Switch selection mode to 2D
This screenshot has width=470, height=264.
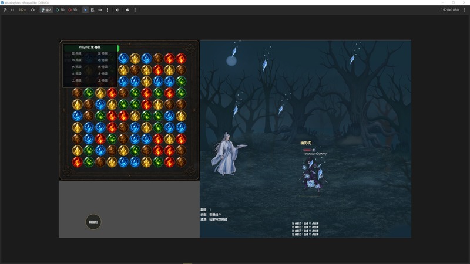[61, 10]
